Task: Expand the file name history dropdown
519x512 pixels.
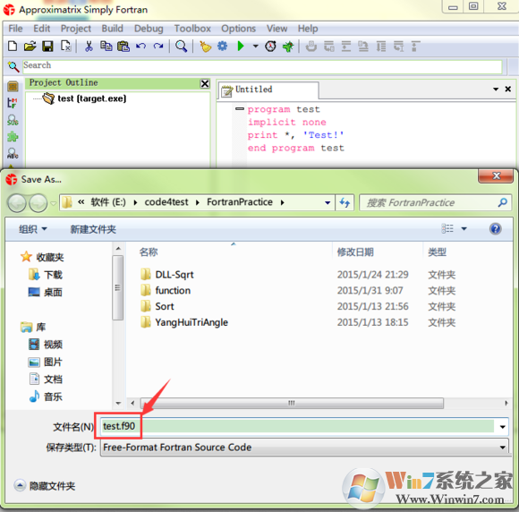Action: pyautogui.click(x=503, y=427)
